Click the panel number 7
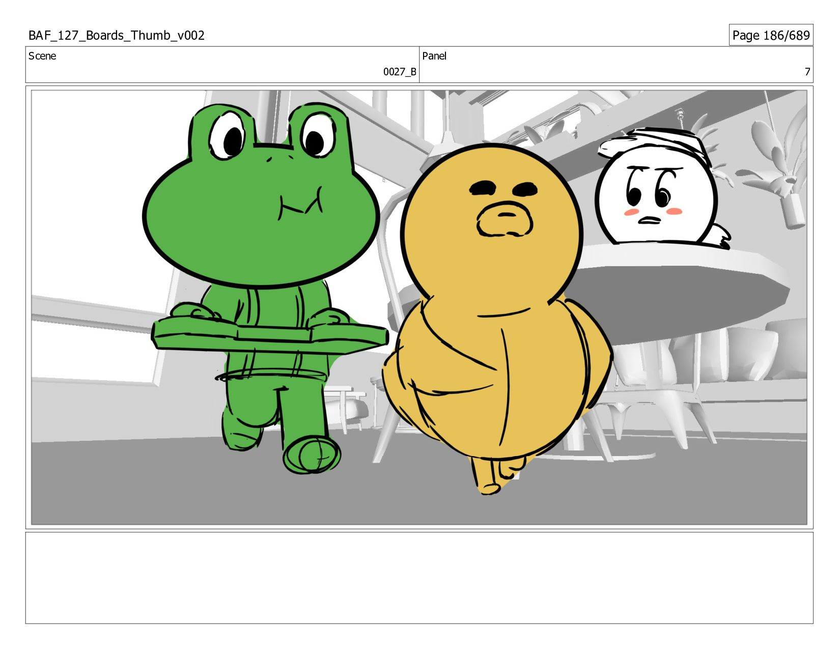The width and height of the screenshot is (840, 649). (x=807, y=72)
